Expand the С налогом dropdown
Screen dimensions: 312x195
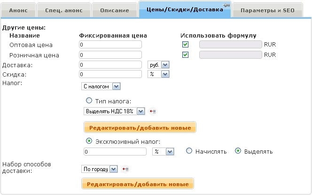pyautogui.click(x=101, y=86)
